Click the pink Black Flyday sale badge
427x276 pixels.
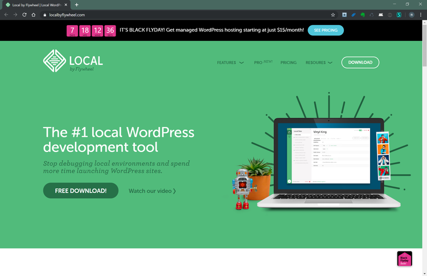click(x=404, y=258)
